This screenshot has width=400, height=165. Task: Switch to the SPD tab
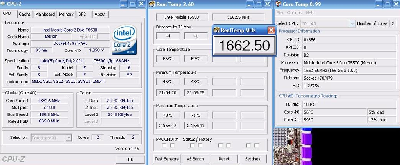82,14
